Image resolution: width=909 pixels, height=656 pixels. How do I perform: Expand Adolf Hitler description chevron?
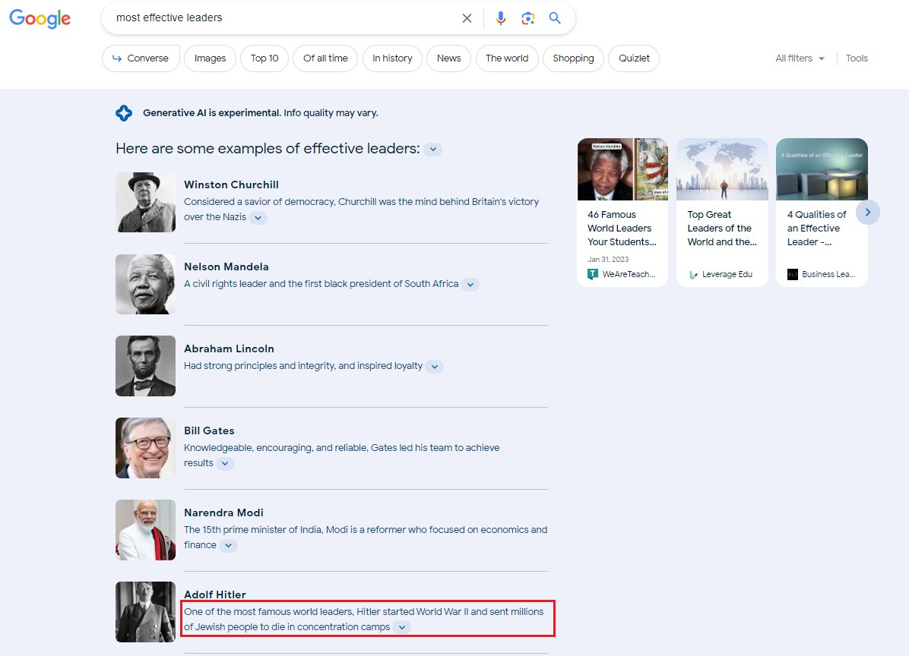tap(402, 627)
